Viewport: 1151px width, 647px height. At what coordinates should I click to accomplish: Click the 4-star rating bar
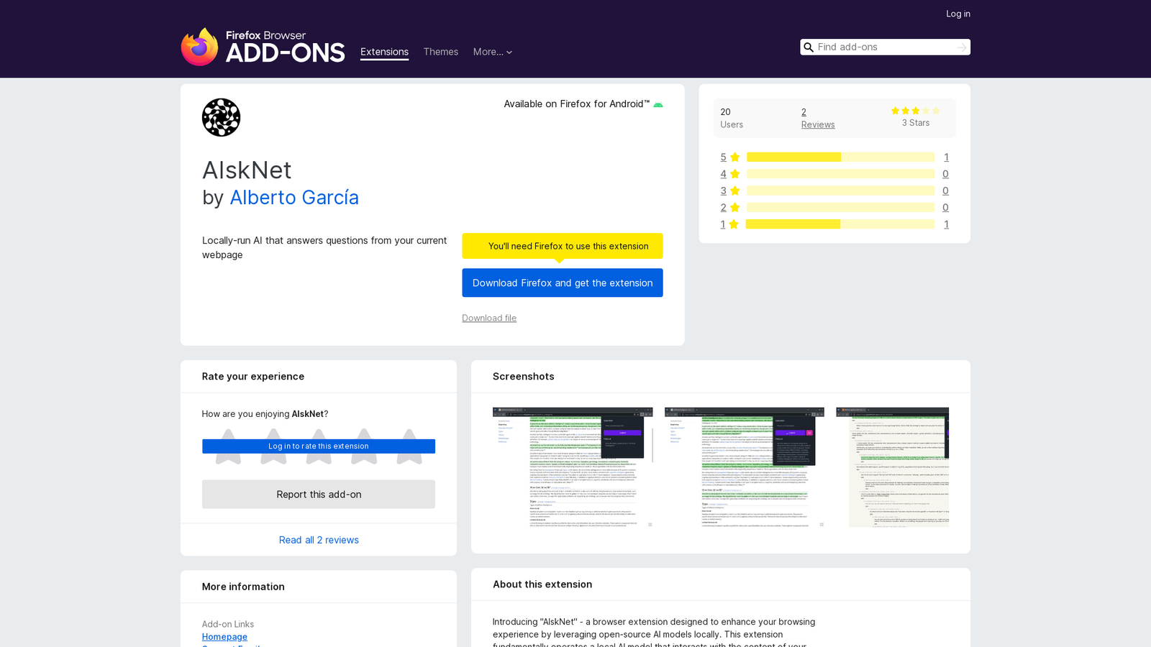(x=840, y=174)
